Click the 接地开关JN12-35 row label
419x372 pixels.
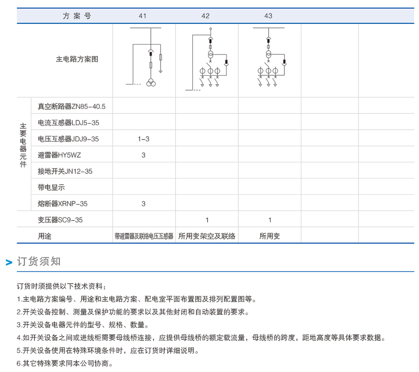pos(65,172)
